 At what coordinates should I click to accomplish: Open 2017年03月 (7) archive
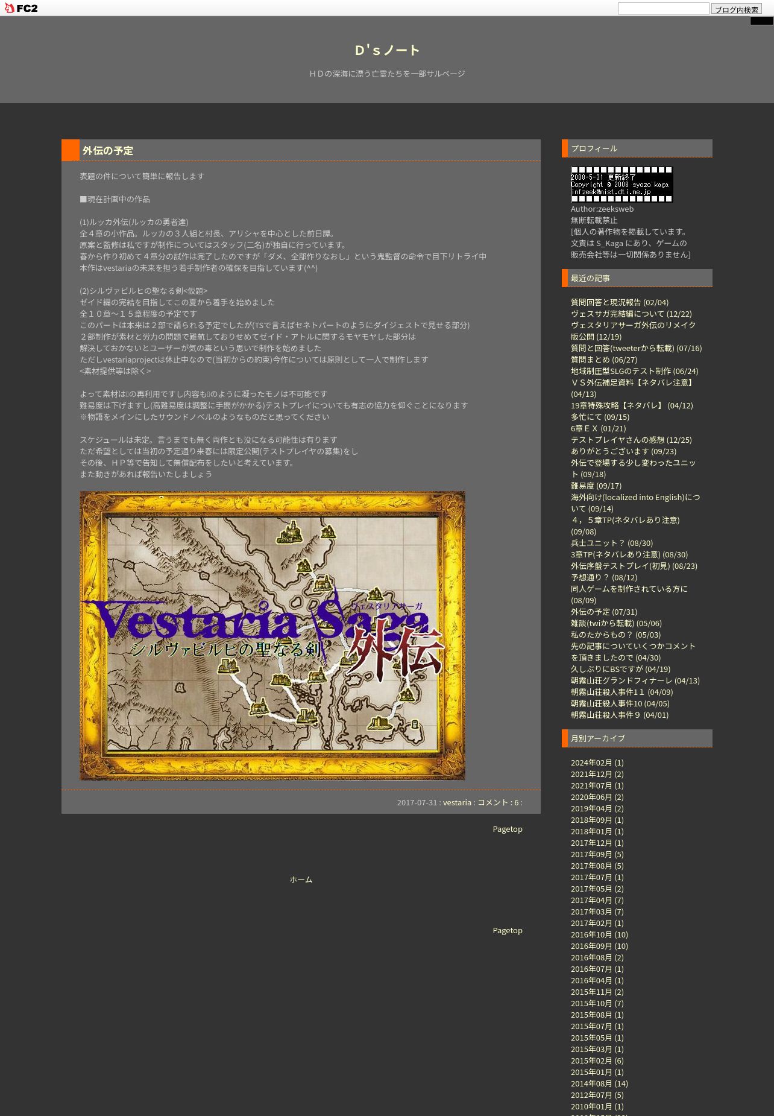coord(597,912)
